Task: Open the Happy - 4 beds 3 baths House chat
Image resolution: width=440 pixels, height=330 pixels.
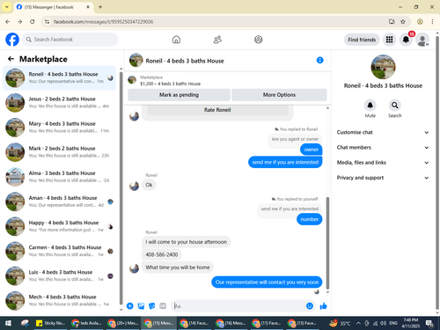Action: pyautogui.click(x=59, y=226)
